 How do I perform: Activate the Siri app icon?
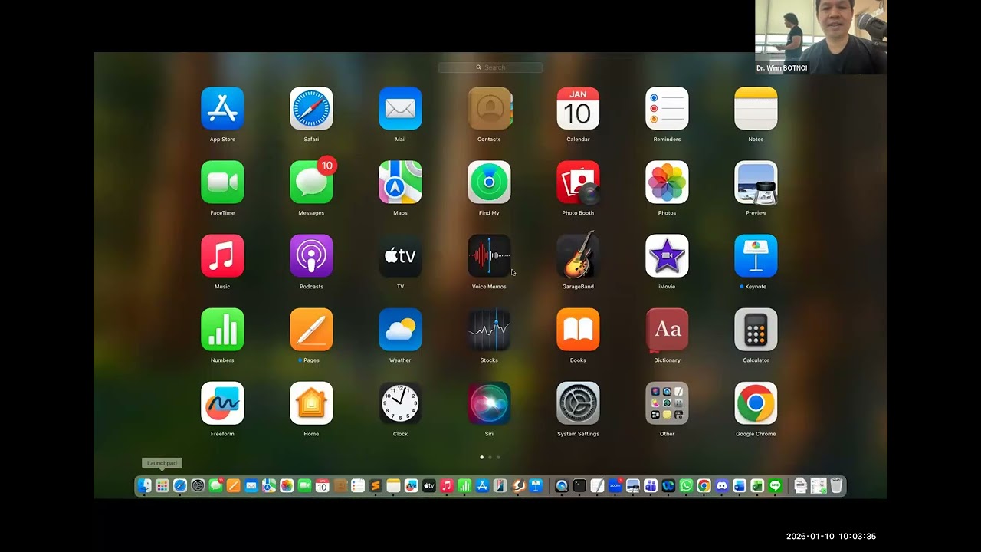[x=489, y=402]
